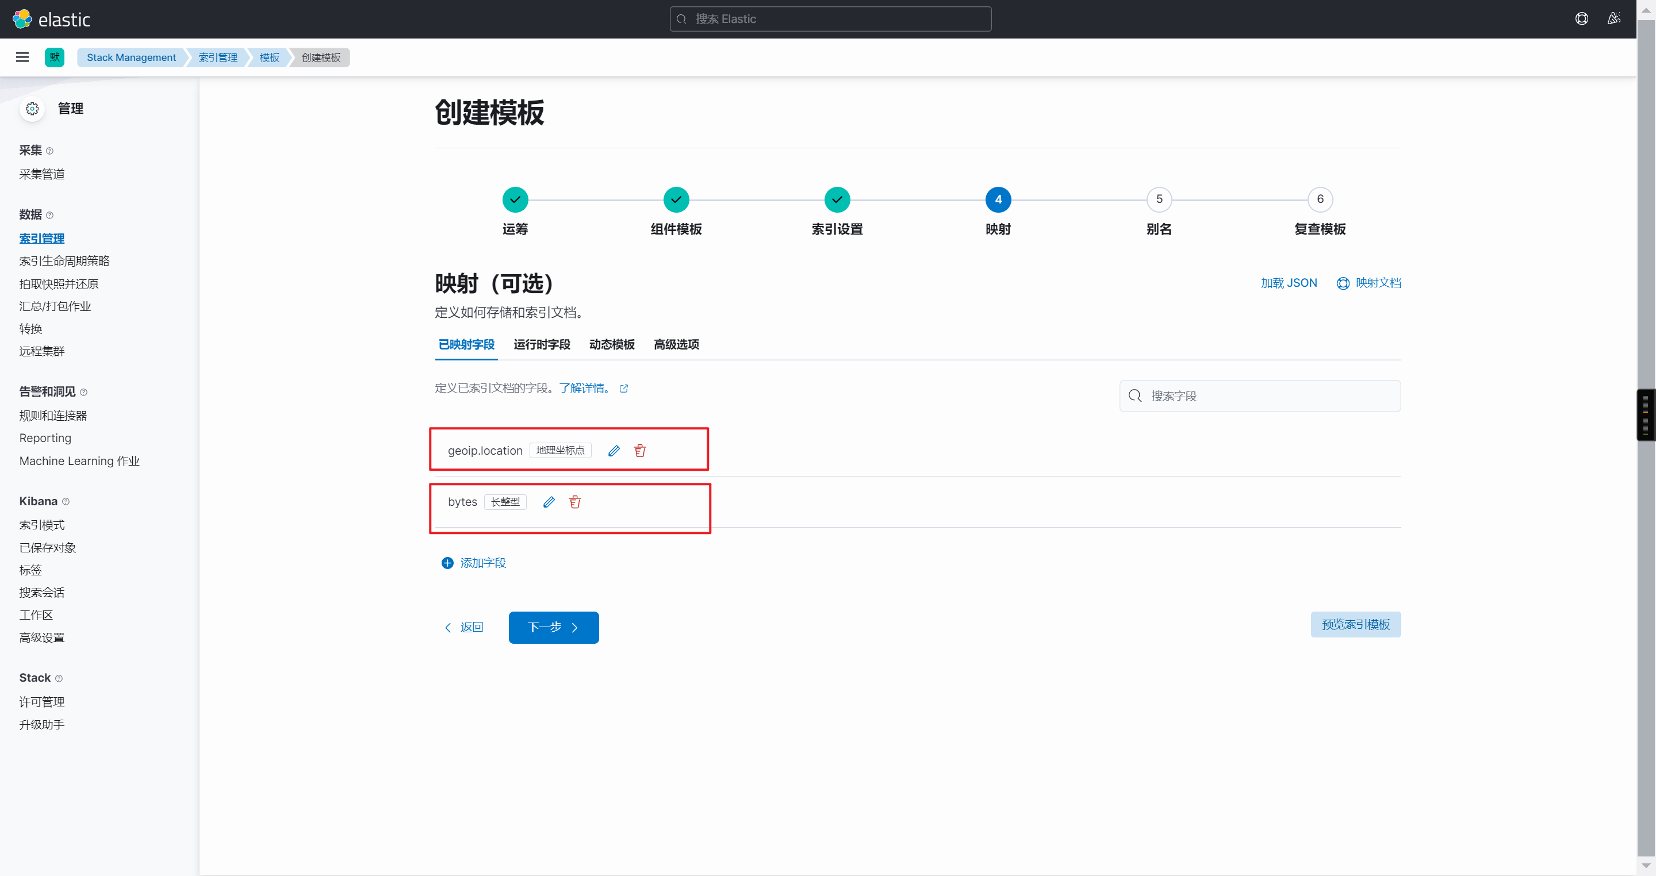Open 已保存对象 in sidebar
Viewport: 1656px width, 876px height.
48,548
